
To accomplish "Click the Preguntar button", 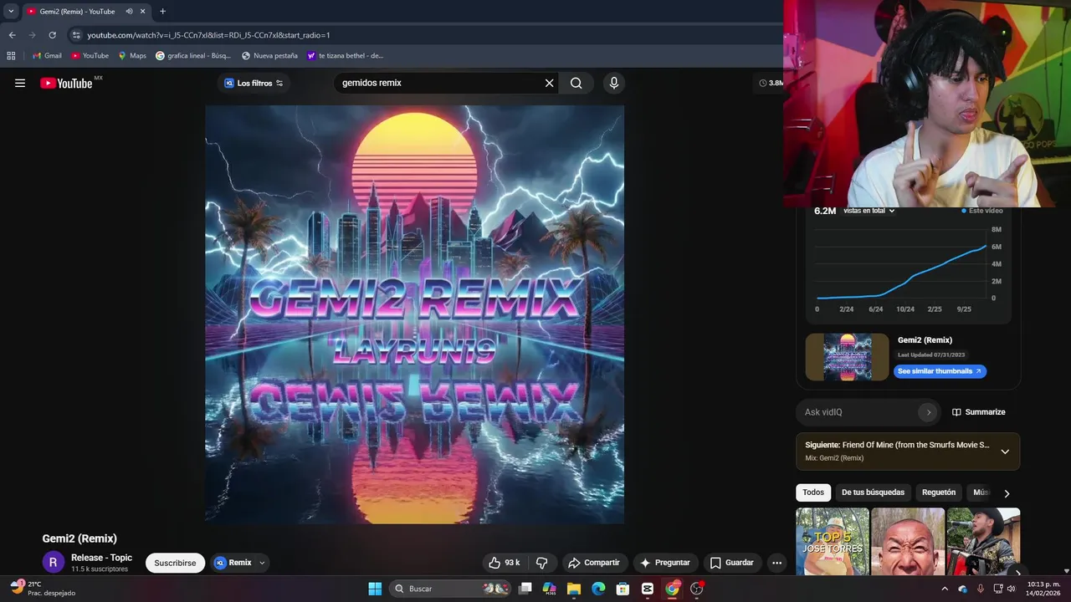I will 664,563.
